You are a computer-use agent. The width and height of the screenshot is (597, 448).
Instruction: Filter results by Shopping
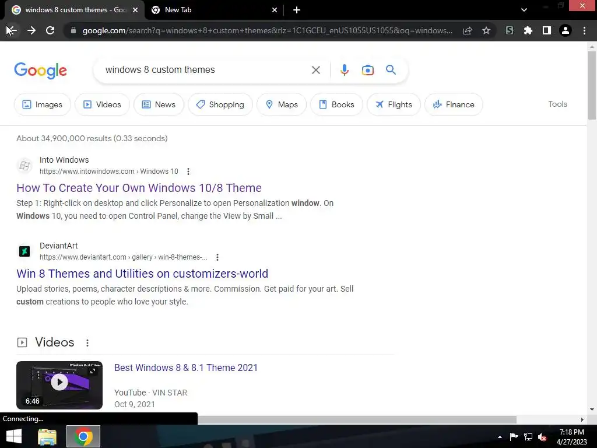(220, 104)
